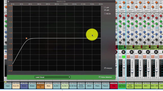163x91 pixels.
Task: Open EQd Echo Output dropdown arrow
Action: (140, 78)
